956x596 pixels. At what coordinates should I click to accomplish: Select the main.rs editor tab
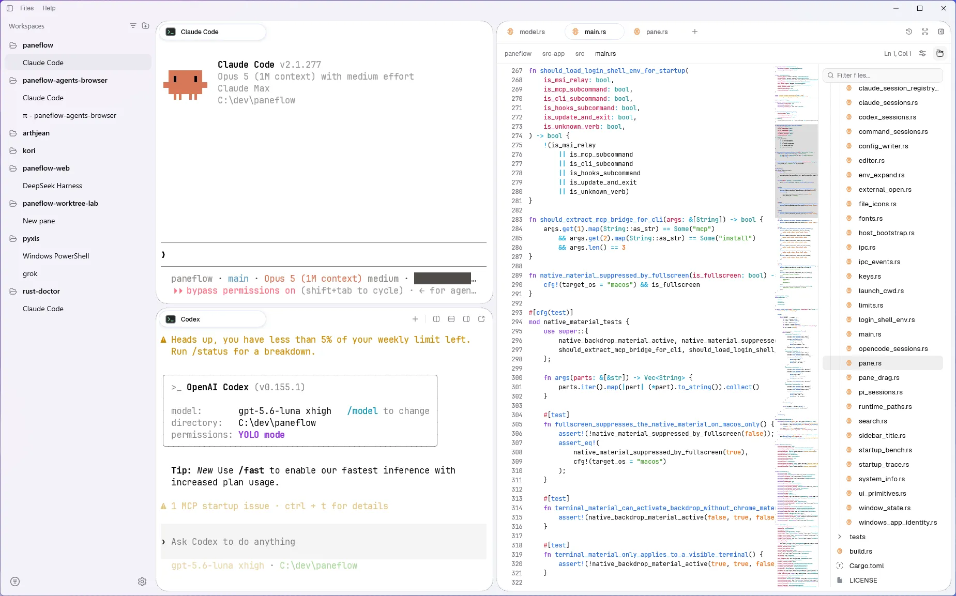(x=595, y=32)
